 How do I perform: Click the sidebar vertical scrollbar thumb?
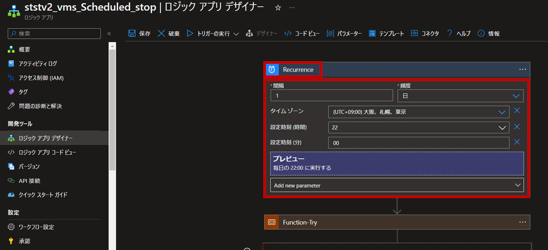(112, 110)
